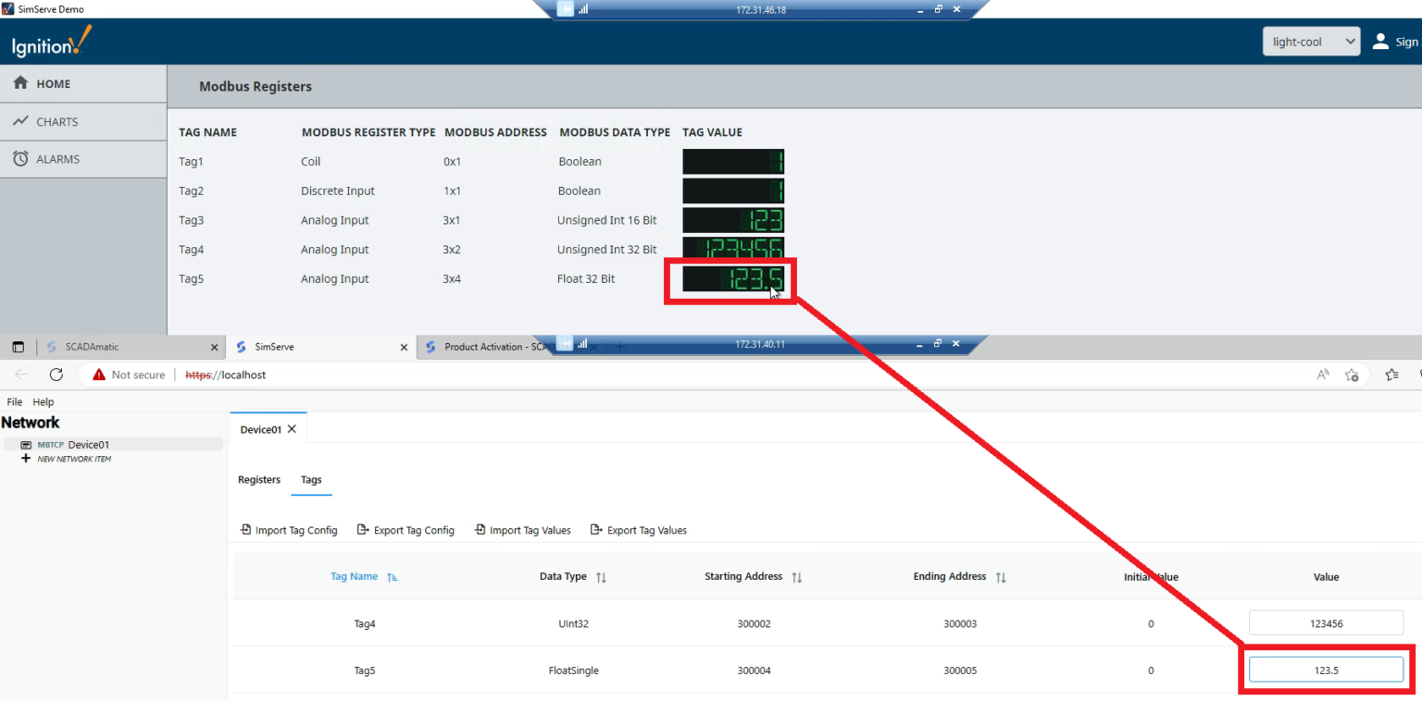Click the user account icon beside Sign In
1422x701 pixels.
point(1380,41)
